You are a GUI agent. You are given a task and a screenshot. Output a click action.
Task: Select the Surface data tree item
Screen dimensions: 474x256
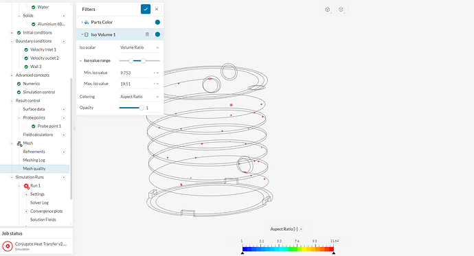[34, 109]
